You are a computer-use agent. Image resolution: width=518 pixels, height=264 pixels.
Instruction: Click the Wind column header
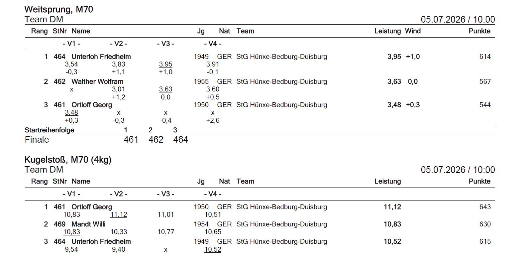413,31
